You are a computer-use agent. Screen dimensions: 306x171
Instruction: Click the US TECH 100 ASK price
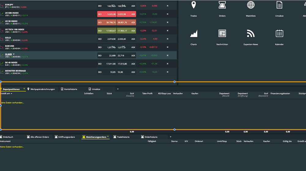click(x=127, y=31)
